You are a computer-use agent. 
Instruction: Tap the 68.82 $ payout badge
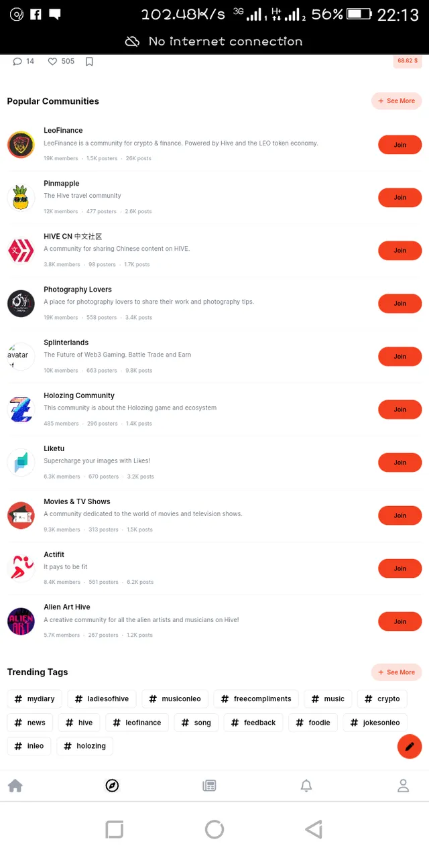[x=408, y=61]
